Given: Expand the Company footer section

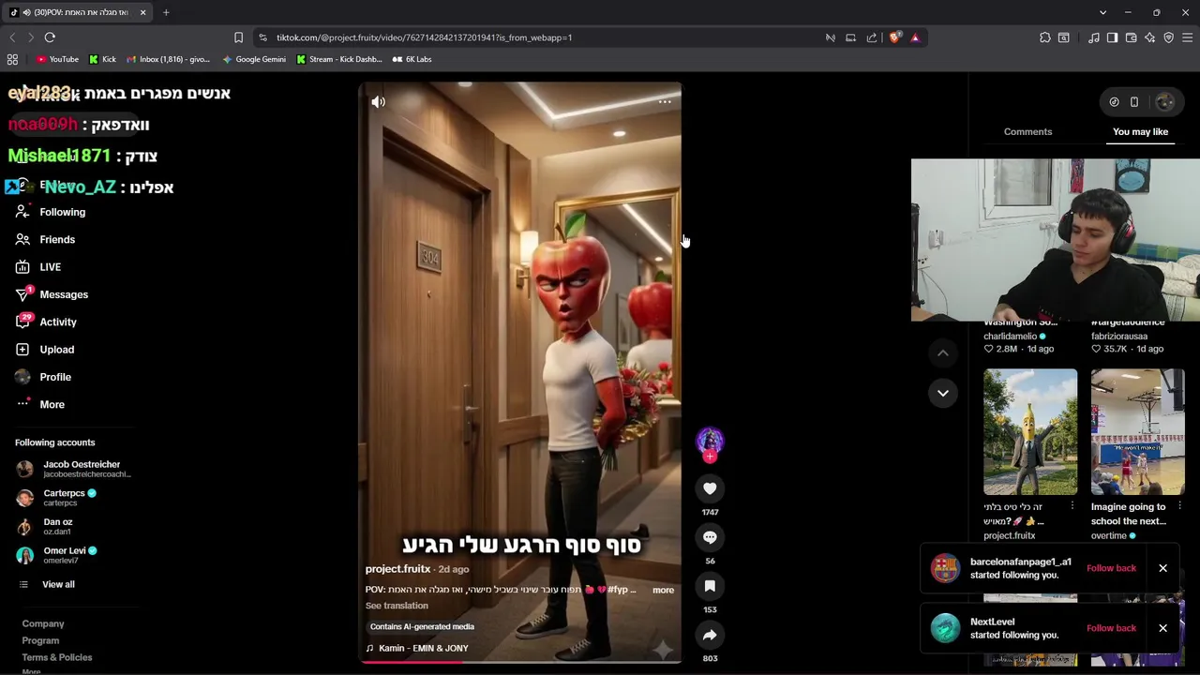Looking at the screenshot, I should 43,623.
